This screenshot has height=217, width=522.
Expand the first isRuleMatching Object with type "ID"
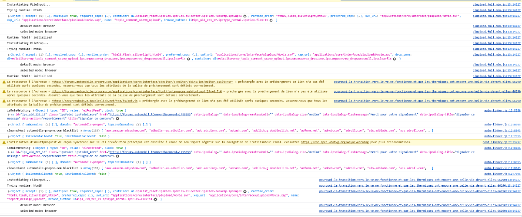point(33,111)
